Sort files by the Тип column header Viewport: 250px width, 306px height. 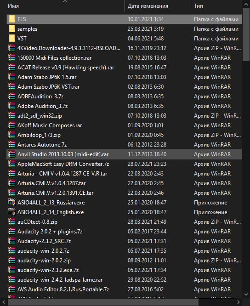coord(199,6)
